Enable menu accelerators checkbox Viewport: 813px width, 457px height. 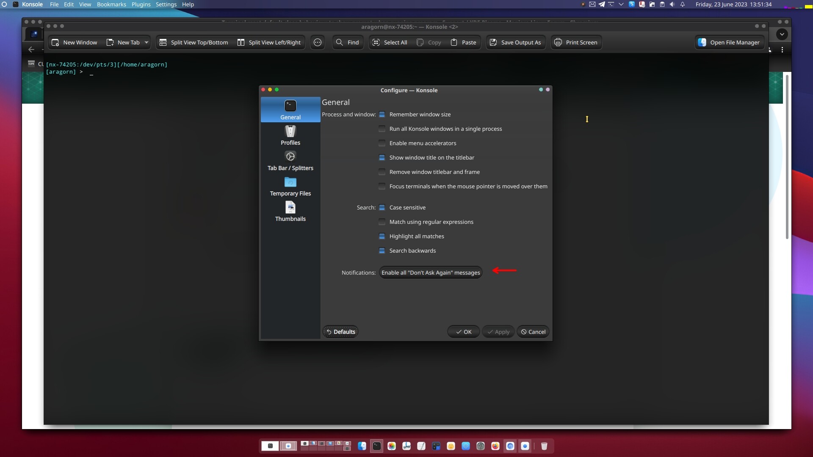point(382,143)
